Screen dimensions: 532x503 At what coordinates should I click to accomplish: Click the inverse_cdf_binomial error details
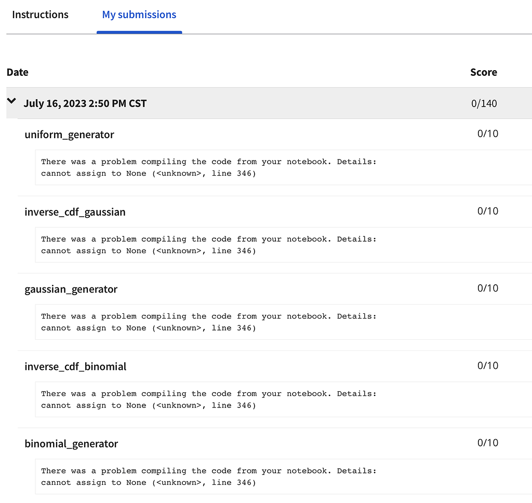(x=208, y=399)
